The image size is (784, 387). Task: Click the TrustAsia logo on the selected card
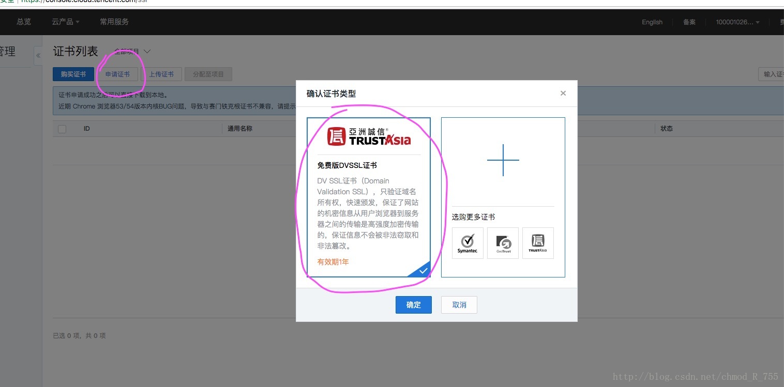369,136
